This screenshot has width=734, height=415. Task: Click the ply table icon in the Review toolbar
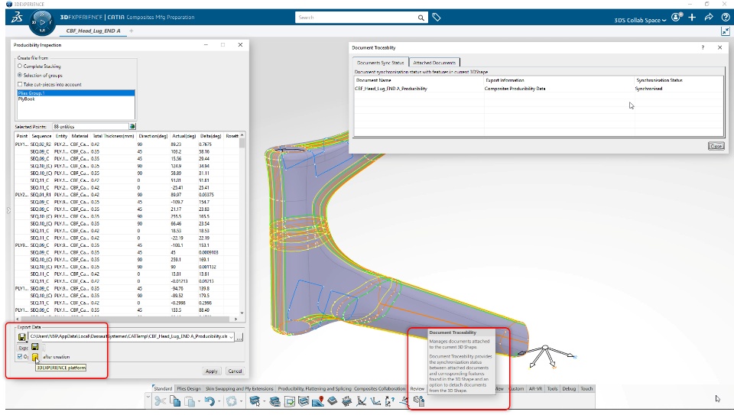(275, 401)
